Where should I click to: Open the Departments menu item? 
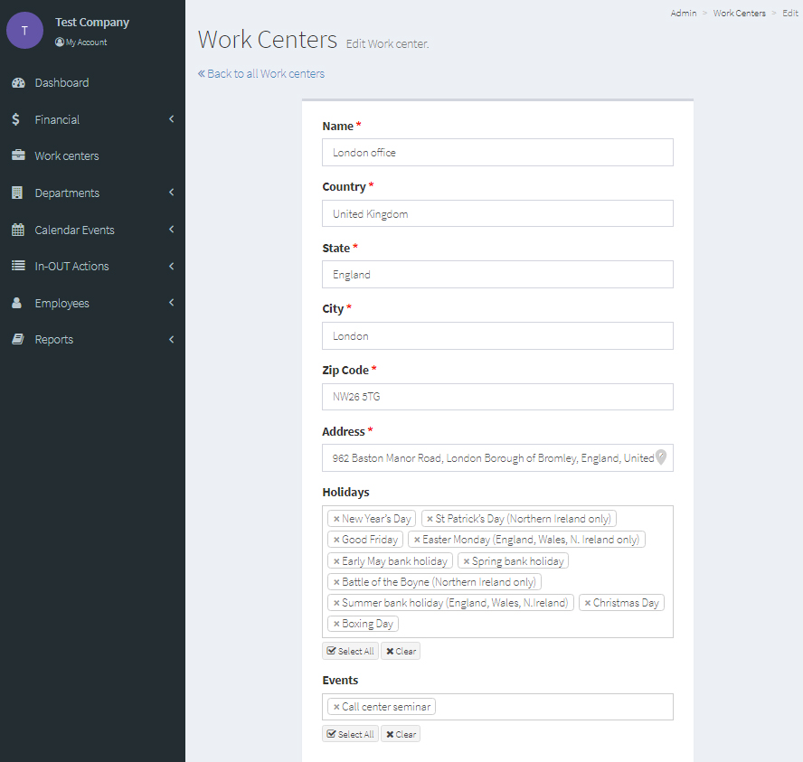pyautogui.click(x=67, y=193)
